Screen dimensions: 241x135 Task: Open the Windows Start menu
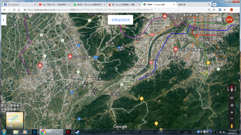click(x=4, y=132)
